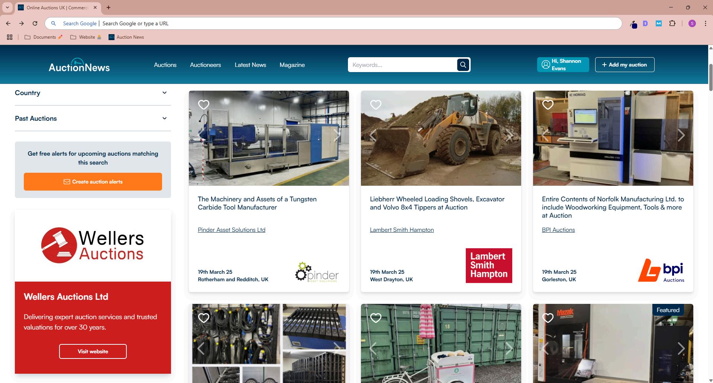Open the Auctions nav menu
The width and height of the screenshot is (713, 383).
tap(165, 65)
